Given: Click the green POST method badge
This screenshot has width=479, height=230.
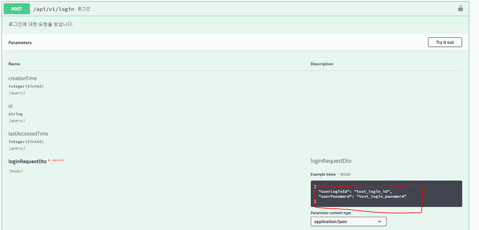Looking at the screenshot, I should (x=17, y=9).
